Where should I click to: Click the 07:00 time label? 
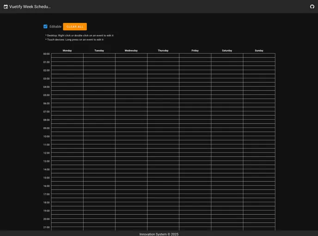click(x=46, y=112)
